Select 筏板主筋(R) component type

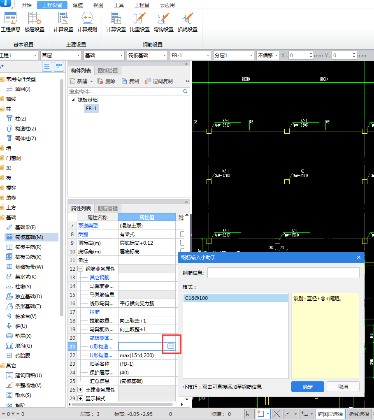(x=24, y=247)
